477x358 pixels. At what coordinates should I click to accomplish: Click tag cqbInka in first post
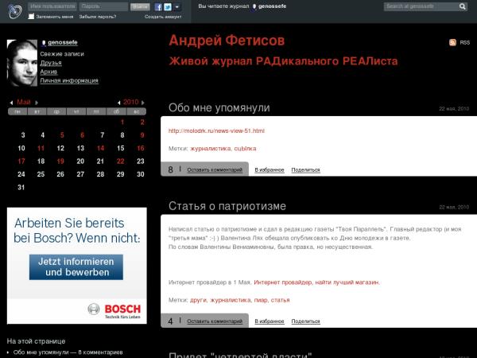245,149
